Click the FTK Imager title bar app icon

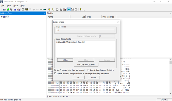pos(2,2)
